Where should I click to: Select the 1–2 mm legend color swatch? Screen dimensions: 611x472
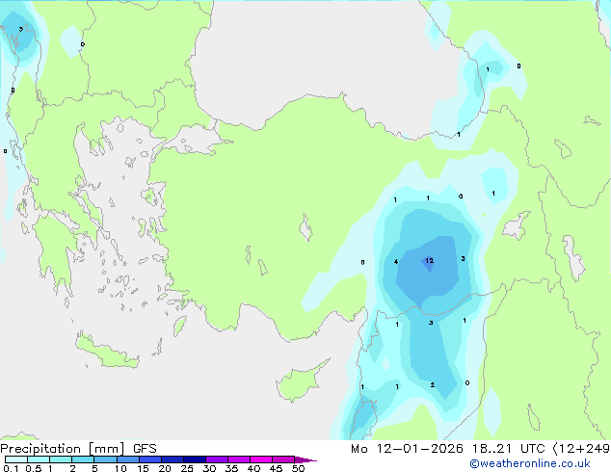(61, 459)
